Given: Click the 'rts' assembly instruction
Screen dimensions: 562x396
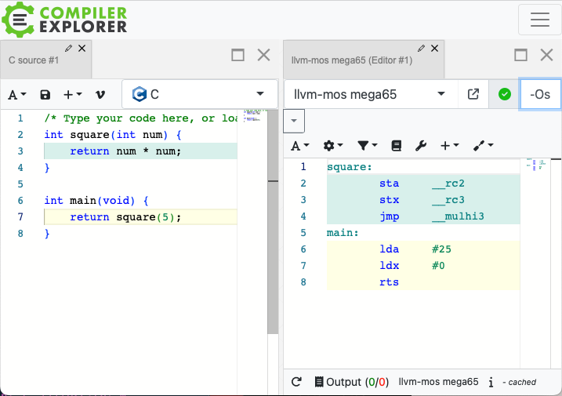Looking at the screenshot, I should (389, 282).
